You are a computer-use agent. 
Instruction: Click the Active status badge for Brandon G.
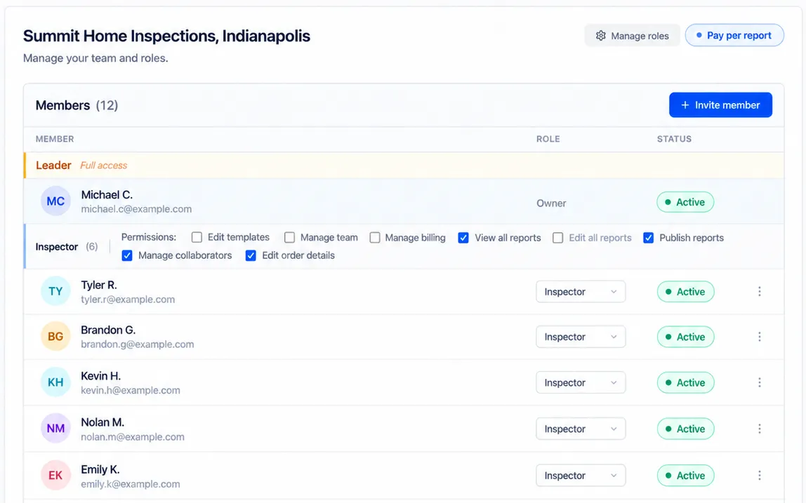(x=685, y=337)
